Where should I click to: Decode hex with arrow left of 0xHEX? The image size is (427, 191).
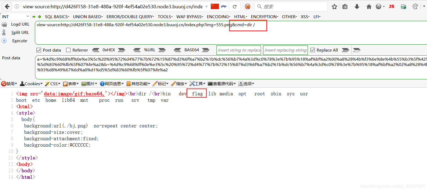point(96,50)
